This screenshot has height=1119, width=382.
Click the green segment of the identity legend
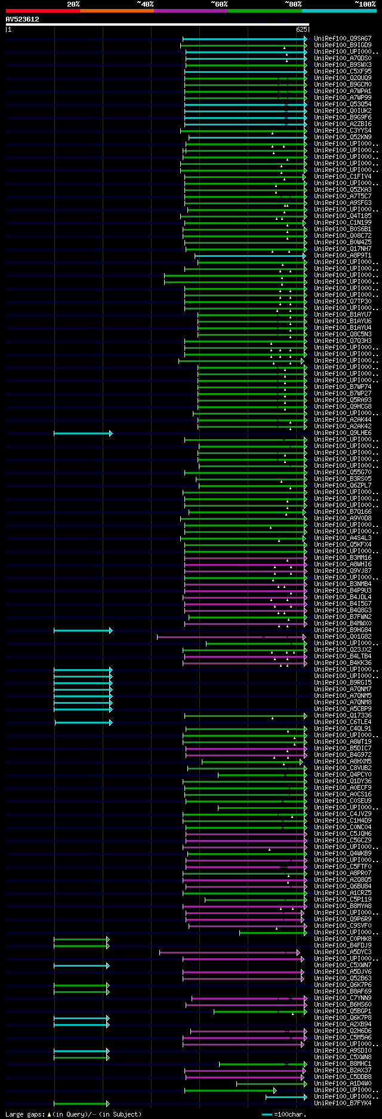(265, 10)
